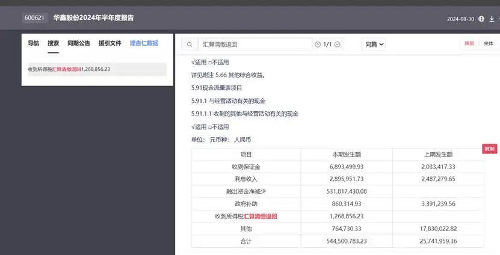500x255 pixels.
Task: Click the 汇算清缴退回 search input field
Action: coord(255,45)
